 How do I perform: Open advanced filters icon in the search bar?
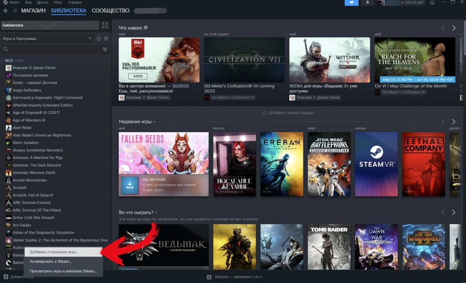coord(105,49)
